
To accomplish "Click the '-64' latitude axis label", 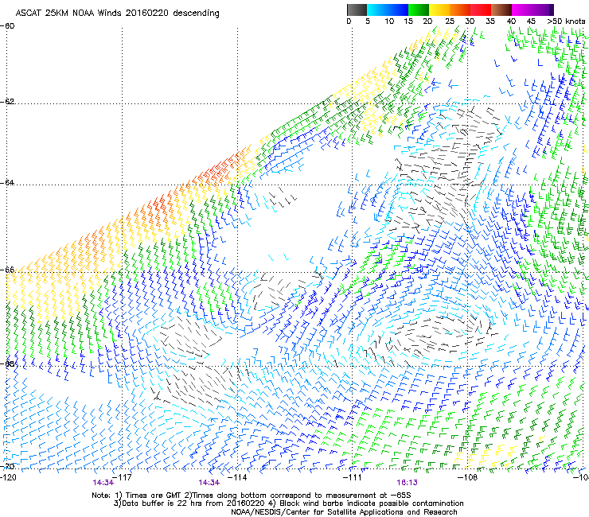I will pos(7,183).
